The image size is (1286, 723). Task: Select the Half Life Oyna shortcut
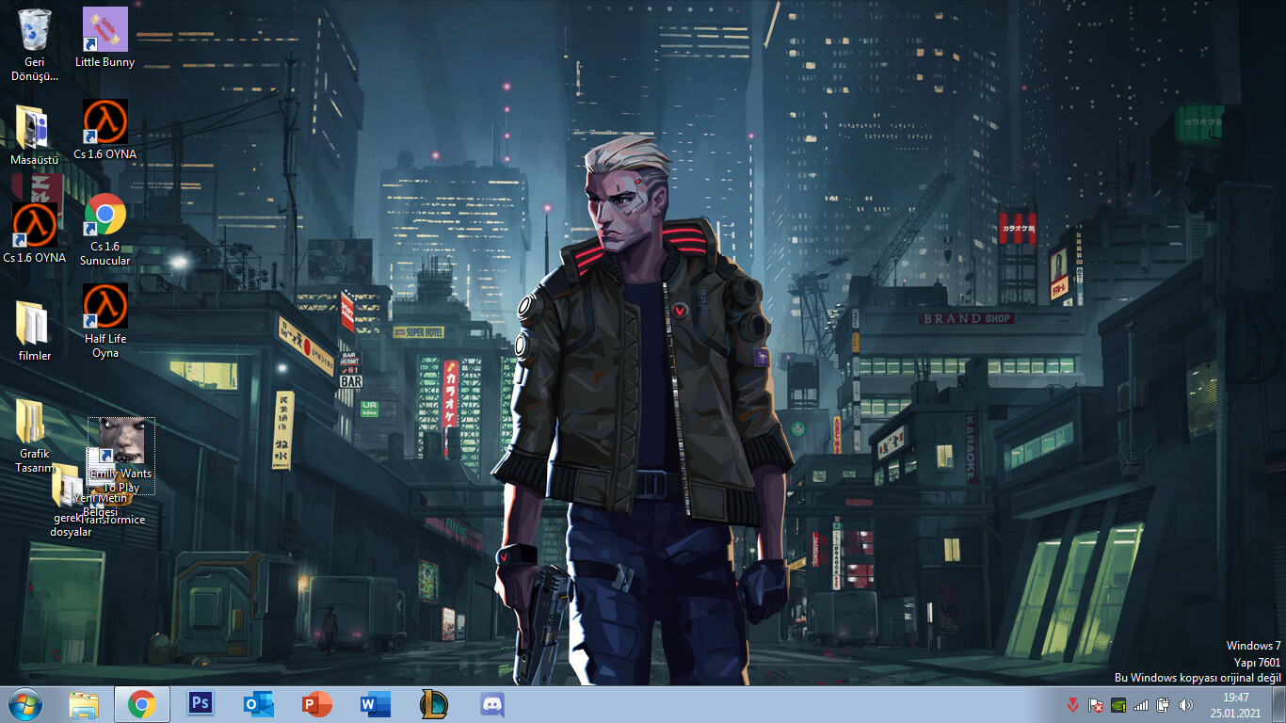(x=105, y=321)
